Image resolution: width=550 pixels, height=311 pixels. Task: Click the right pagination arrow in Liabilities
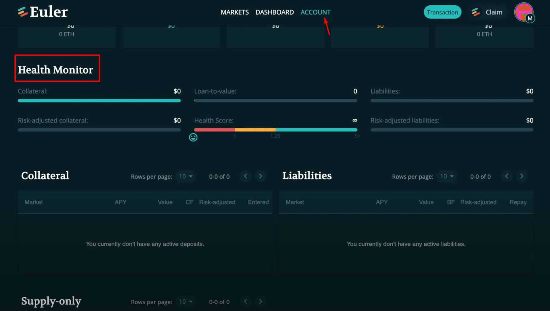tap(522, 176)
